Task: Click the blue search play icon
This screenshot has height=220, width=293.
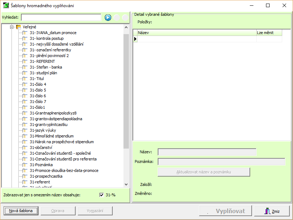Action: [108, 18]
